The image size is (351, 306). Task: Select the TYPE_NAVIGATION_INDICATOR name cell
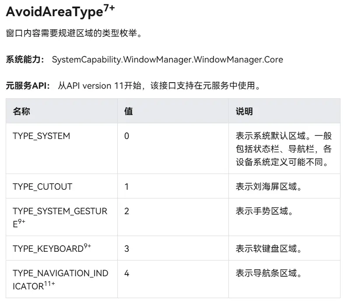pyautogui.click(x=60, y=279)
